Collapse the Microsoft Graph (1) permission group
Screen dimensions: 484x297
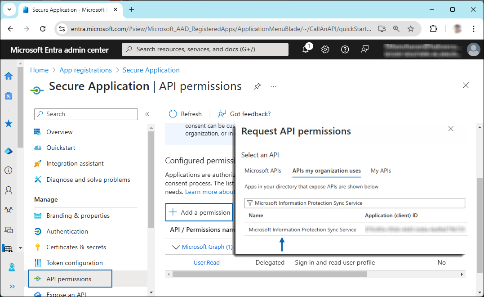coord(176,247)
